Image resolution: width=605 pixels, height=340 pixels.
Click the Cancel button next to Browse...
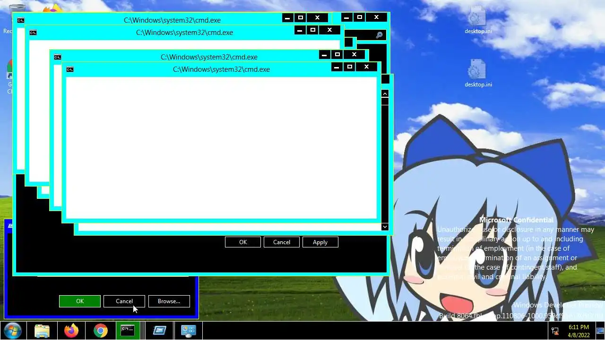click(124, 301)
